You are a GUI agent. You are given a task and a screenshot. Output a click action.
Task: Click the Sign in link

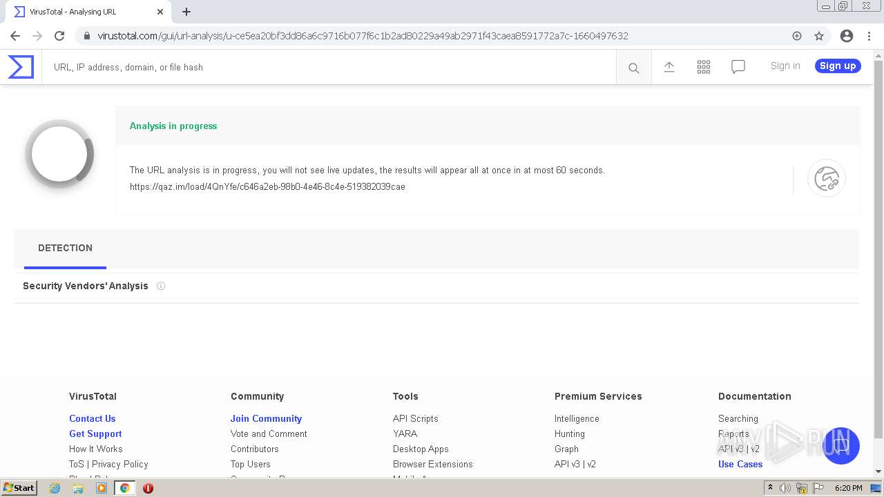[x=785, y=66]
